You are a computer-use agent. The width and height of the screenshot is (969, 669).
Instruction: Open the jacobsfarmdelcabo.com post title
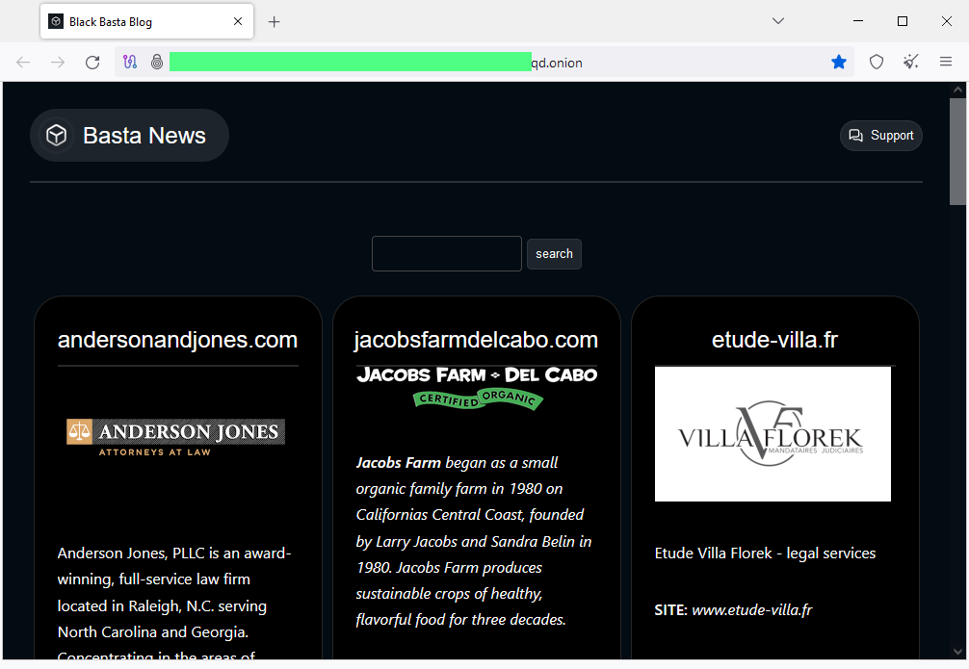(476, 340)
